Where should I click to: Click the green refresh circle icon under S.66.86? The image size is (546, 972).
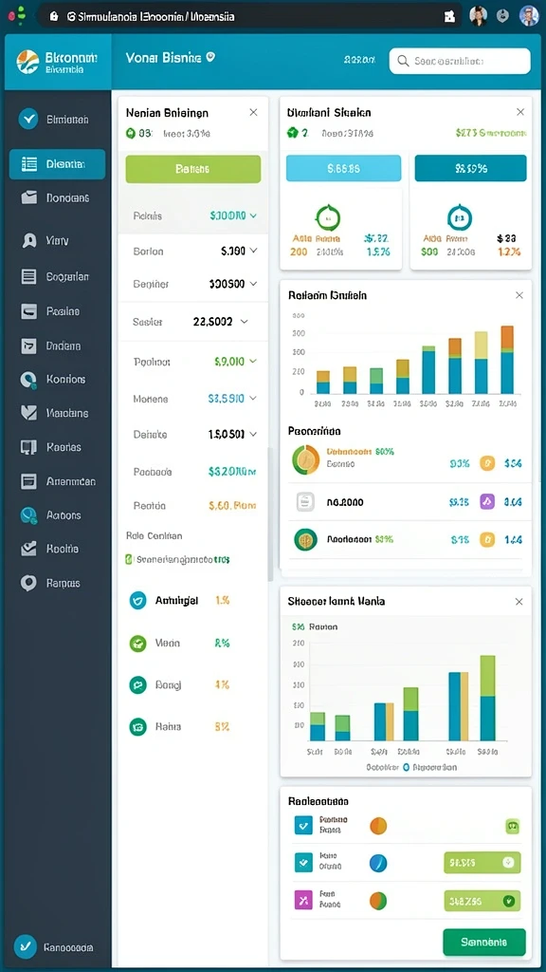pos(328,217)
